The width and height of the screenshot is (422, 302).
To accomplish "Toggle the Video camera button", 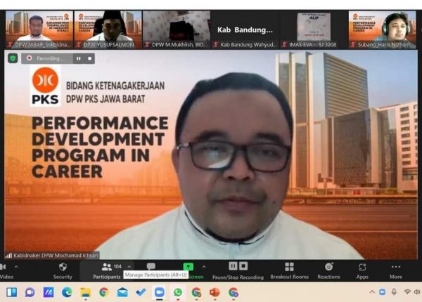I will point(6,271).
